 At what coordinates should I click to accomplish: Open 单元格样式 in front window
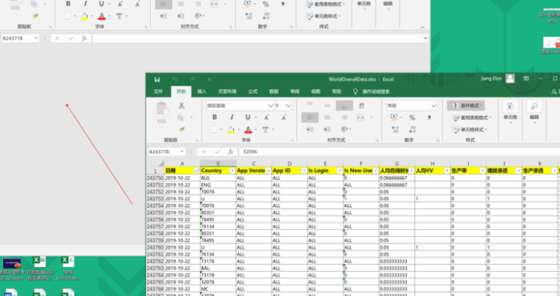[469, 129]
